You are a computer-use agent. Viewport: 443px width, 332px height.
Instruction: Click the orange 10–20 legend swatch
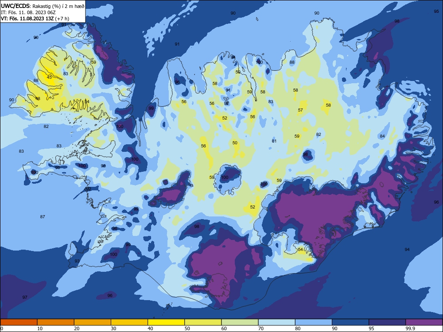point(56,322)
